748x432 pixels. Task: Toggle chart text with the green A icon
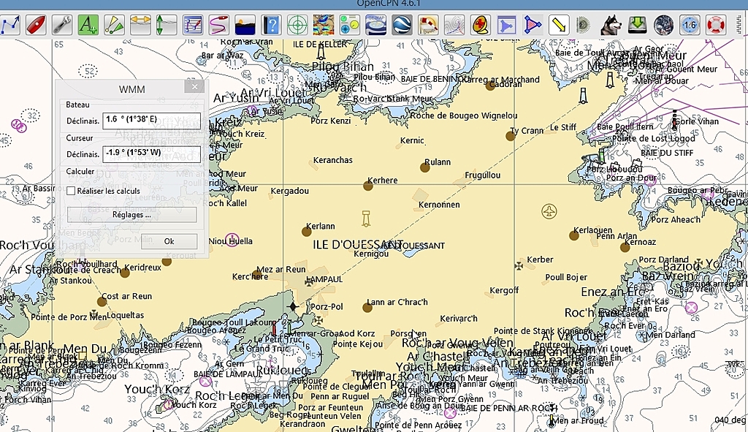[88, 25]
